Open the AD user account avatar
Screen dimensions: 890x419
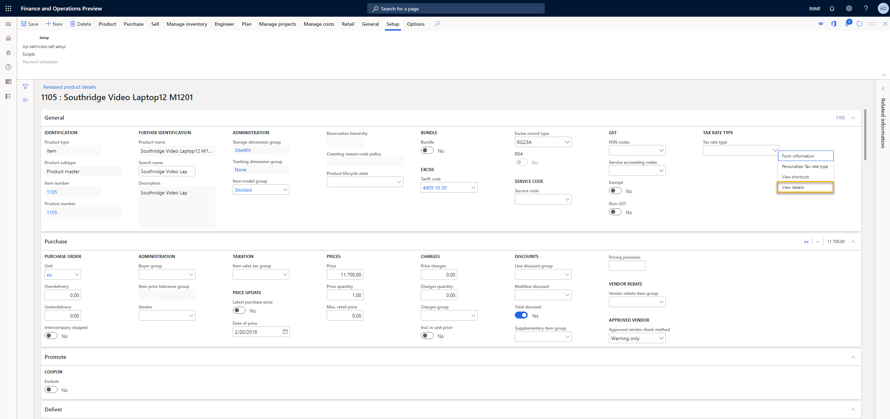click(883, 8)
